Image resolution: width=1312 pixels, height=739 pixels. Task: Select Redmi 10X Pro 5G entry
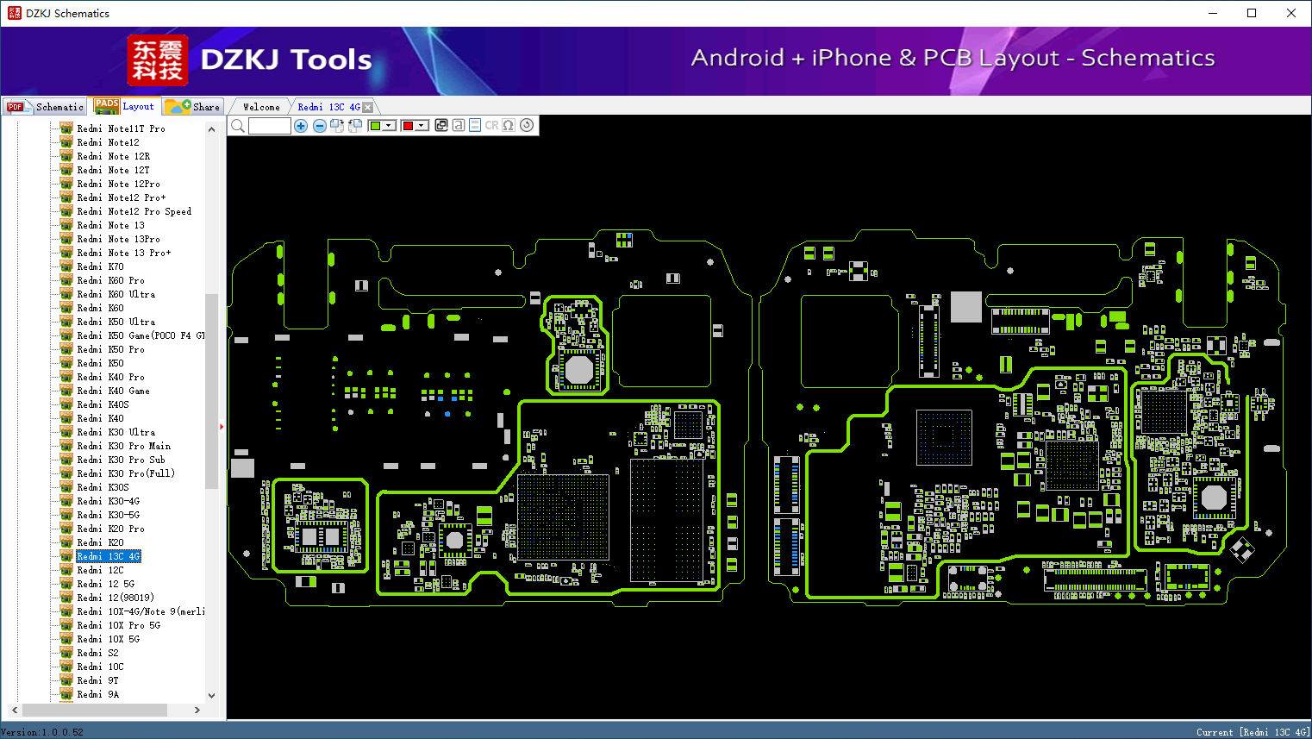pyautogui.click(x=118, y=625)
